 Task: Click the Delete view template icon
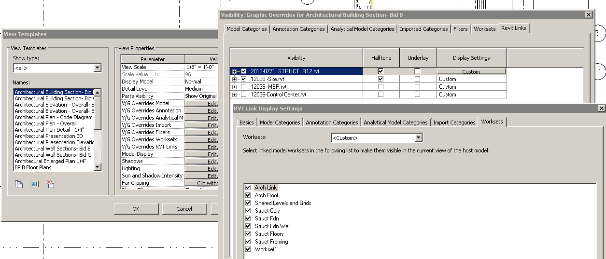(50, 184)
